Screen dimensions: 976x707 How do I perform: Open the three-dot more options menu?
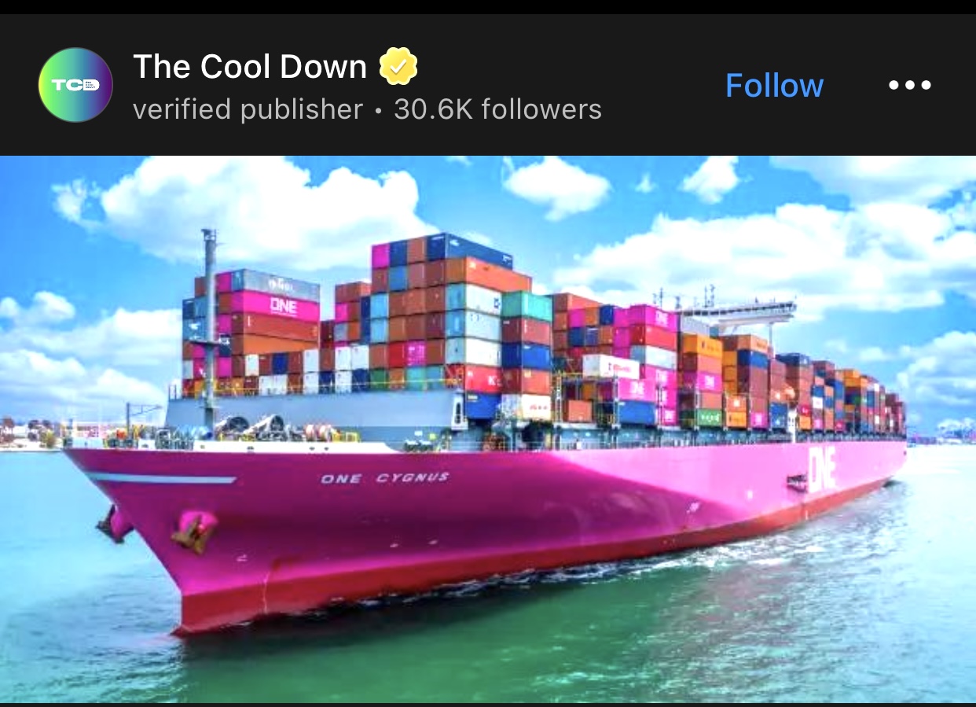[x=910, y=85]
